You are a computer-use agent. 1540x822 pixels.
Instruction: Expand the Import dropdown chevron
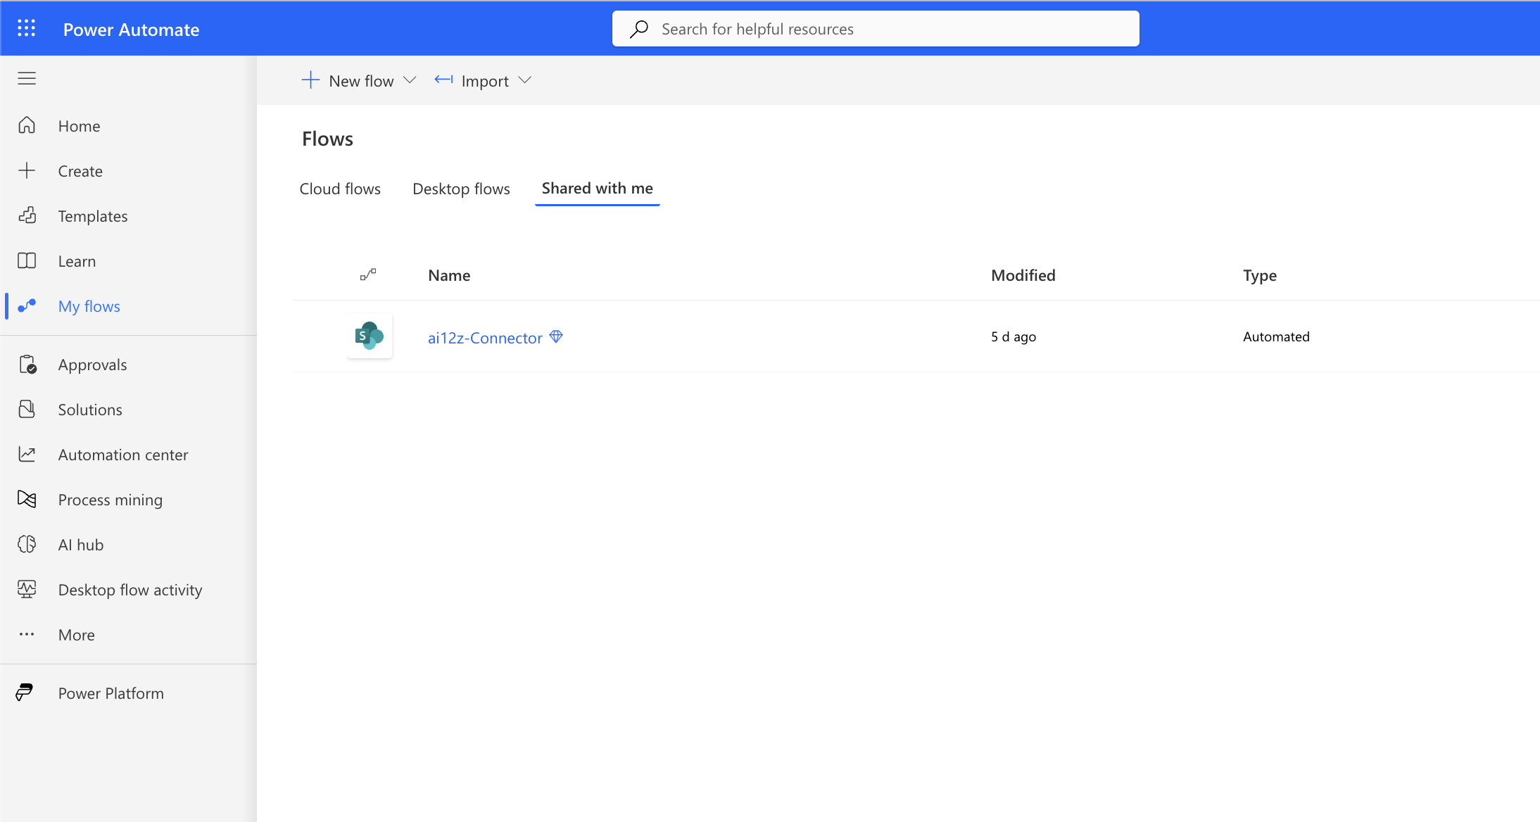coord(524,80)
